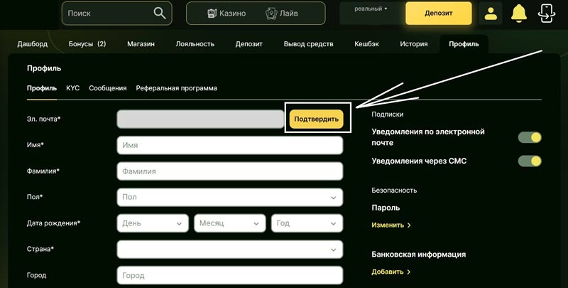Select the Профиль sub-tab
Screen dimensions: 568x288
[42, 88]
